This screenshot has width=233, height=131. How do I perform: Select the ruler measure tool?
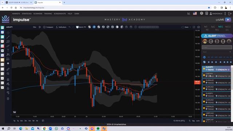(x=8, y=69)
